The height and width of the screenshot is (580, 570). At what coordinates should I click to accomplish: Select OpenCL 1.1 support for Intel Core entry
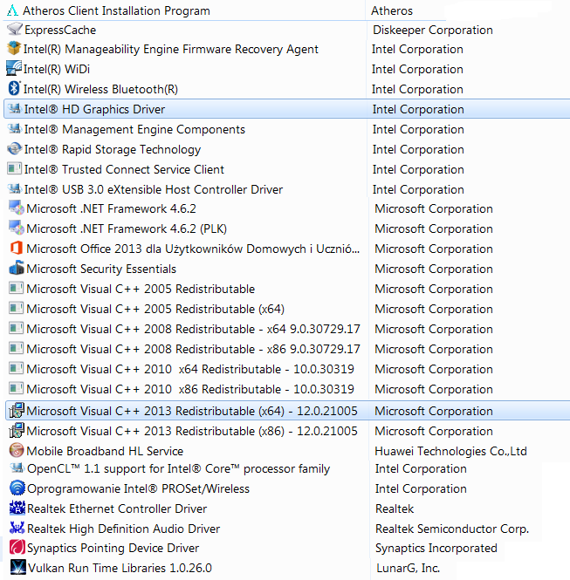(x=178, y=468)
